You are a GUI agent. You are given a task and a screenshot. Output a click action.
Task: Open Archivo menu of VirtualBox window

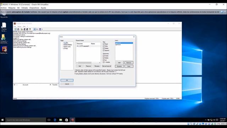[4, 8]
